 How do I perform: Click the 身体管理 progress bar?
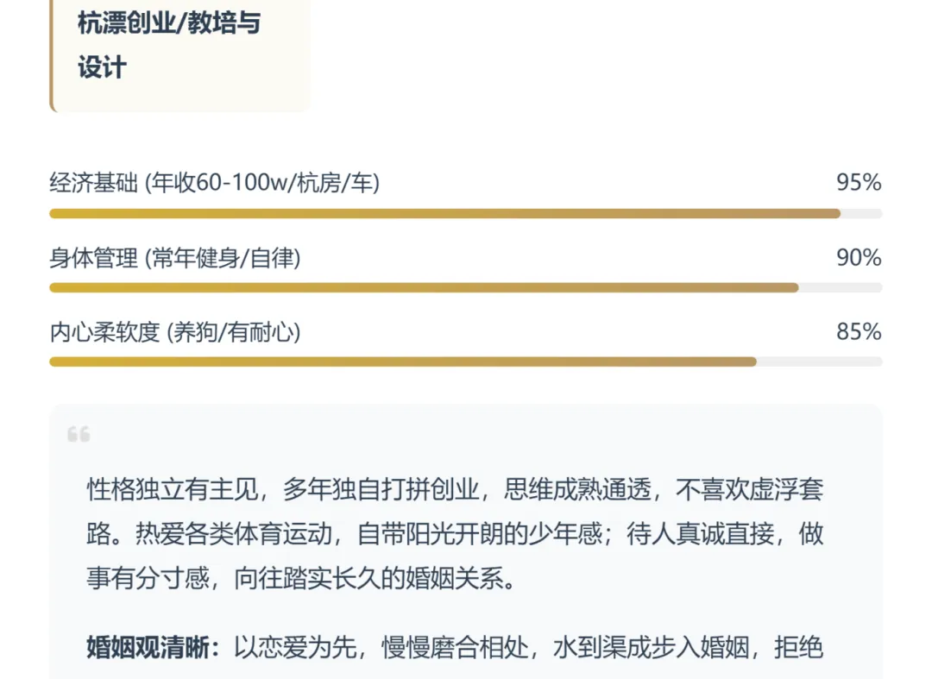click(x=465, y=288)
